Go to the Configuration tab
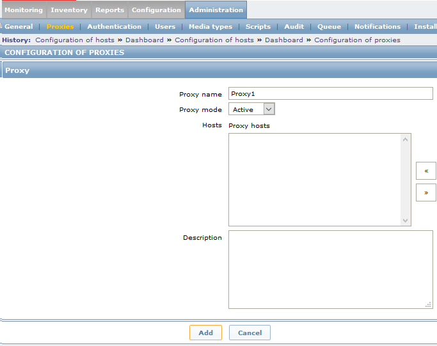This screenshot has height=346, width=437. (156, 10)
